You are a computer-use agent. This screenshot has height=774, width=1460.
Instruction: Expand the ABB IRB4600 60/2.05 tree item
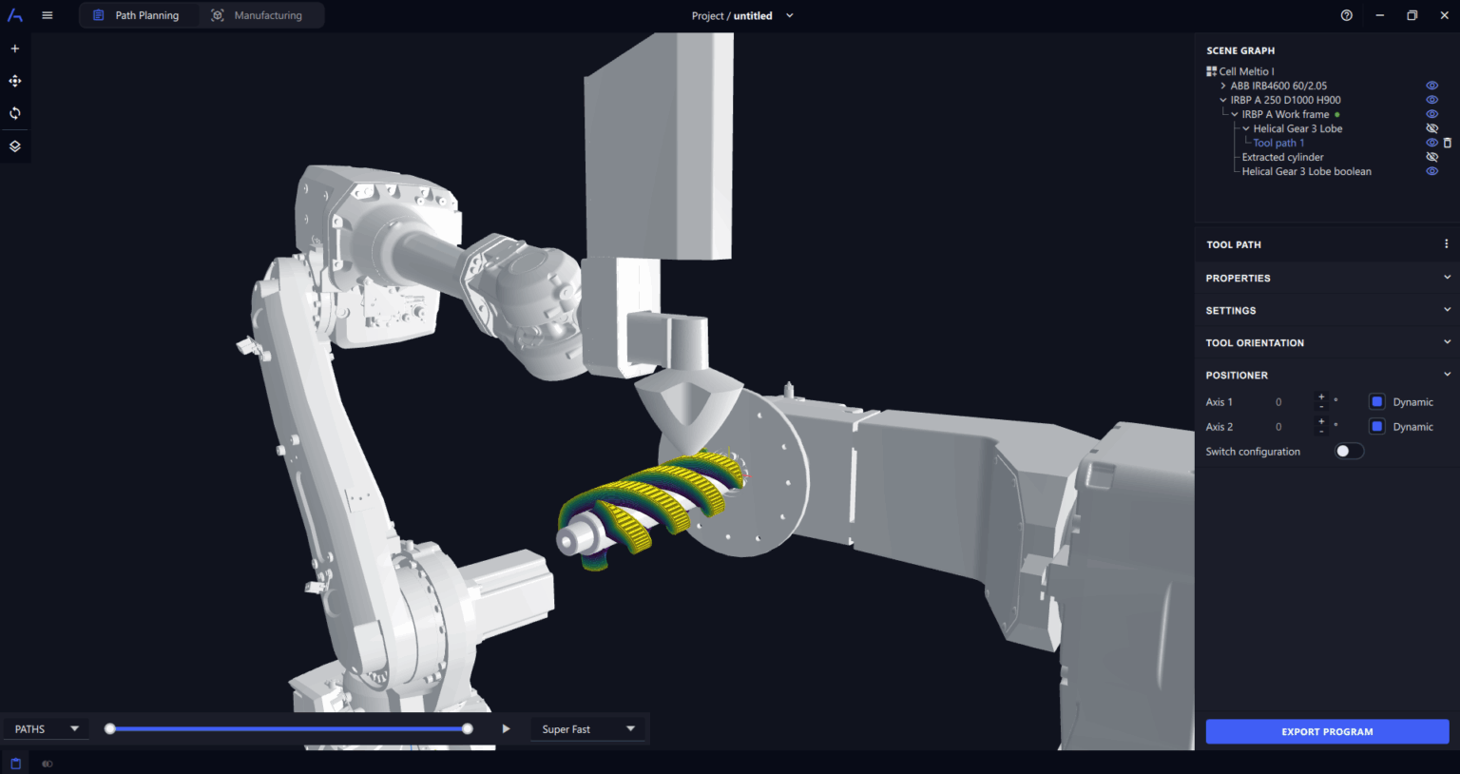[x=1222, y=85]
